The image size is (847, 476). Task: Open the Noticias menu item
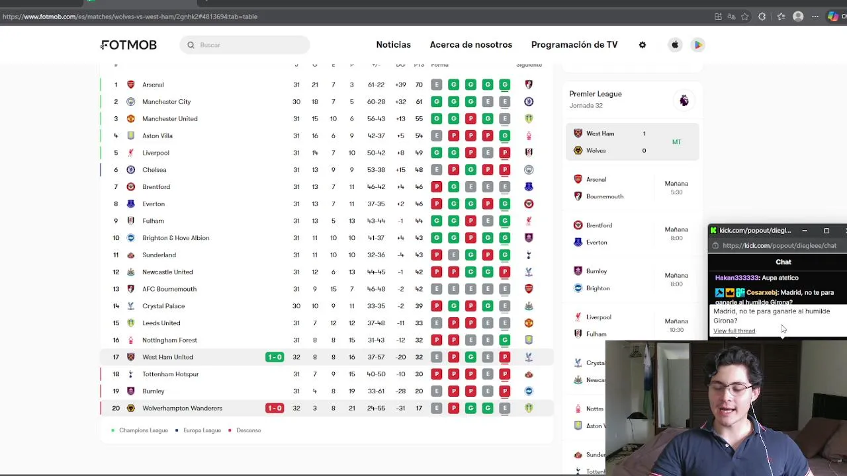pyautogui.click(x=393, y=45)
